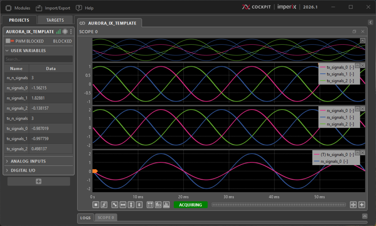The image size is (376, 226).
Task: Fit the horizontal axis using the double-arrow icon
Action: [123, 205]
